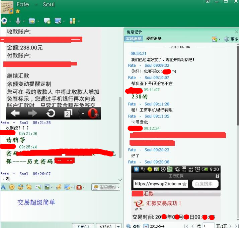Click the music share icon in chat toolbar
The height and width of the screenshot is (228, 239).
coord(59,187)
